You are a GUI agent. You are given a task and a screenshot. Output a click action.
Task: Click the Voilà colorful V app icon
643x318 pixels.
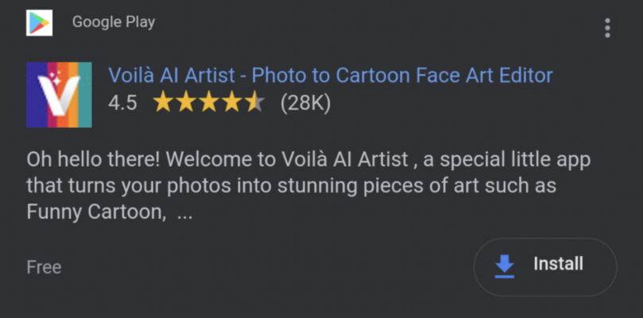[x=59, y=95]
